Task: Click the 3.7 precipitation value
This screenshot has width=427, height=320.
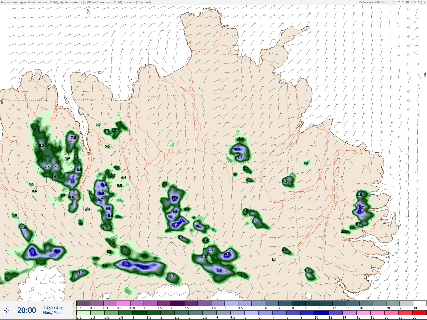Action: (x=116, y=131)
